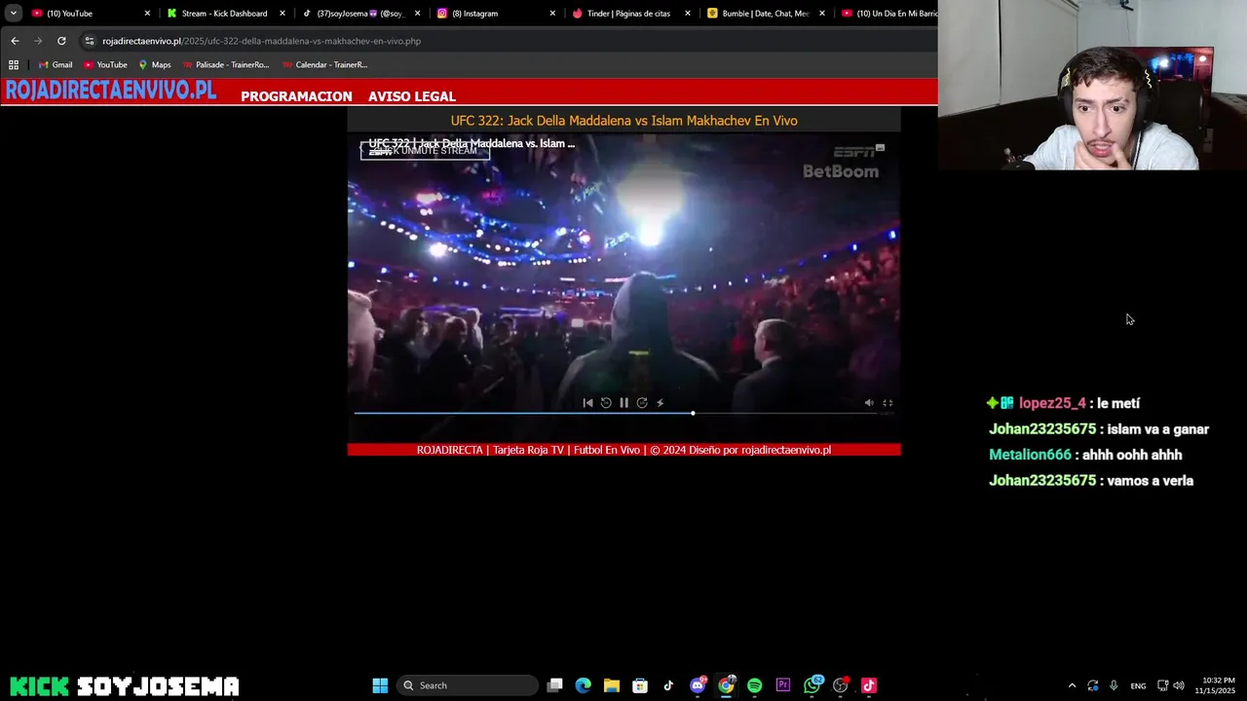The width and height of the screenshot is (1247, 701).
Task: Skip forward ten seconds in the stream
Action: [x=642, y=403]
